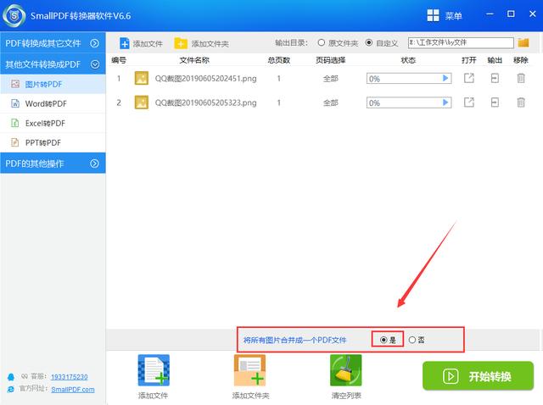Open the SmallPDF.com official website link

point(73,390)
